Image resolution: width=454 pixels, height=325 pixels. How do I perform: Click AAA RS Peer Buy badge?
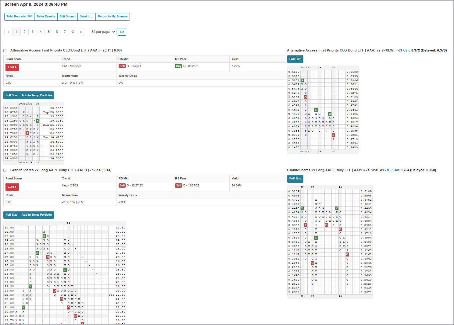click(179, 66)
